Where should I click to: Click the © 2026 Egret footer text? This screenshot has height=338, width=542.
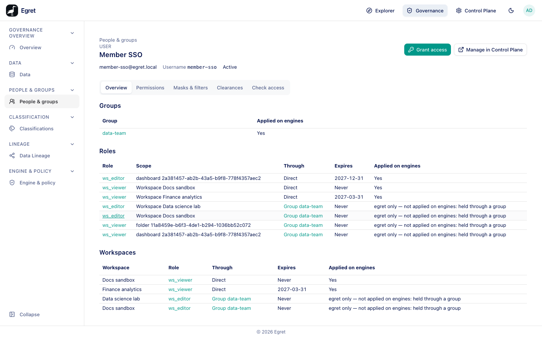[271, 332]
